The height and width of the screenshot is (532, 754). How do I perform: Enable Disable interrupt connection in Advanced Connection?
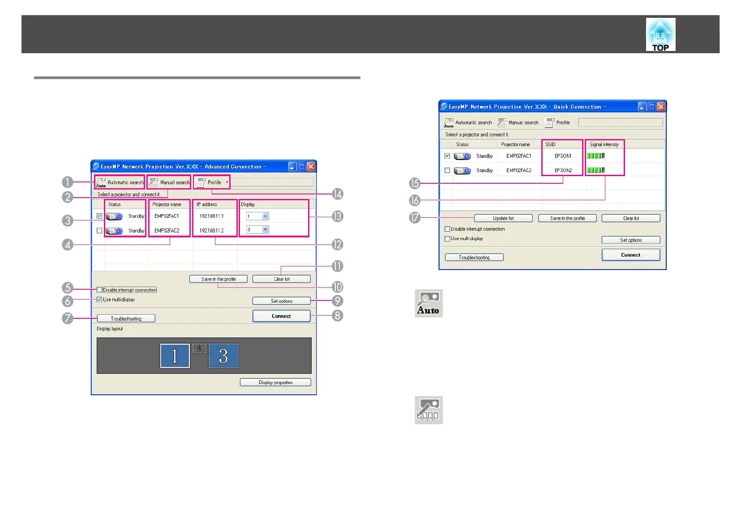click(x=99, y=290)
